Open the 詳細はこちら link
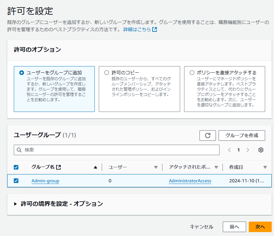 (137, 29)
